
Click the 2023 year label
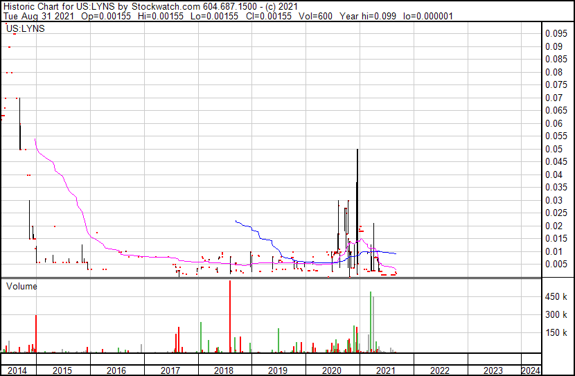pos(493,370)
